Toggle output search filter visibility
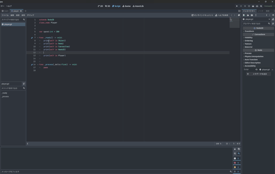 [239, 154]
